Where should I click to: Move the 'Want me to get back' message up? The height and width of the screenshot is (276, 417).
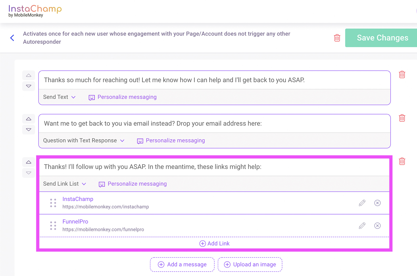pyautogui.click(x=29, y=119)
